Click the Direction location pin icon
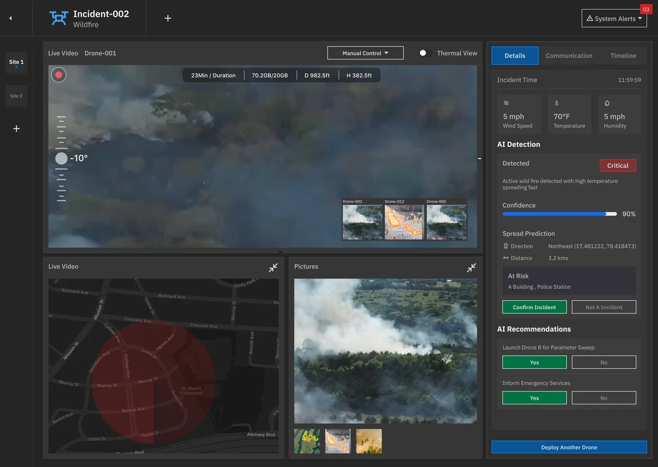 506,246
